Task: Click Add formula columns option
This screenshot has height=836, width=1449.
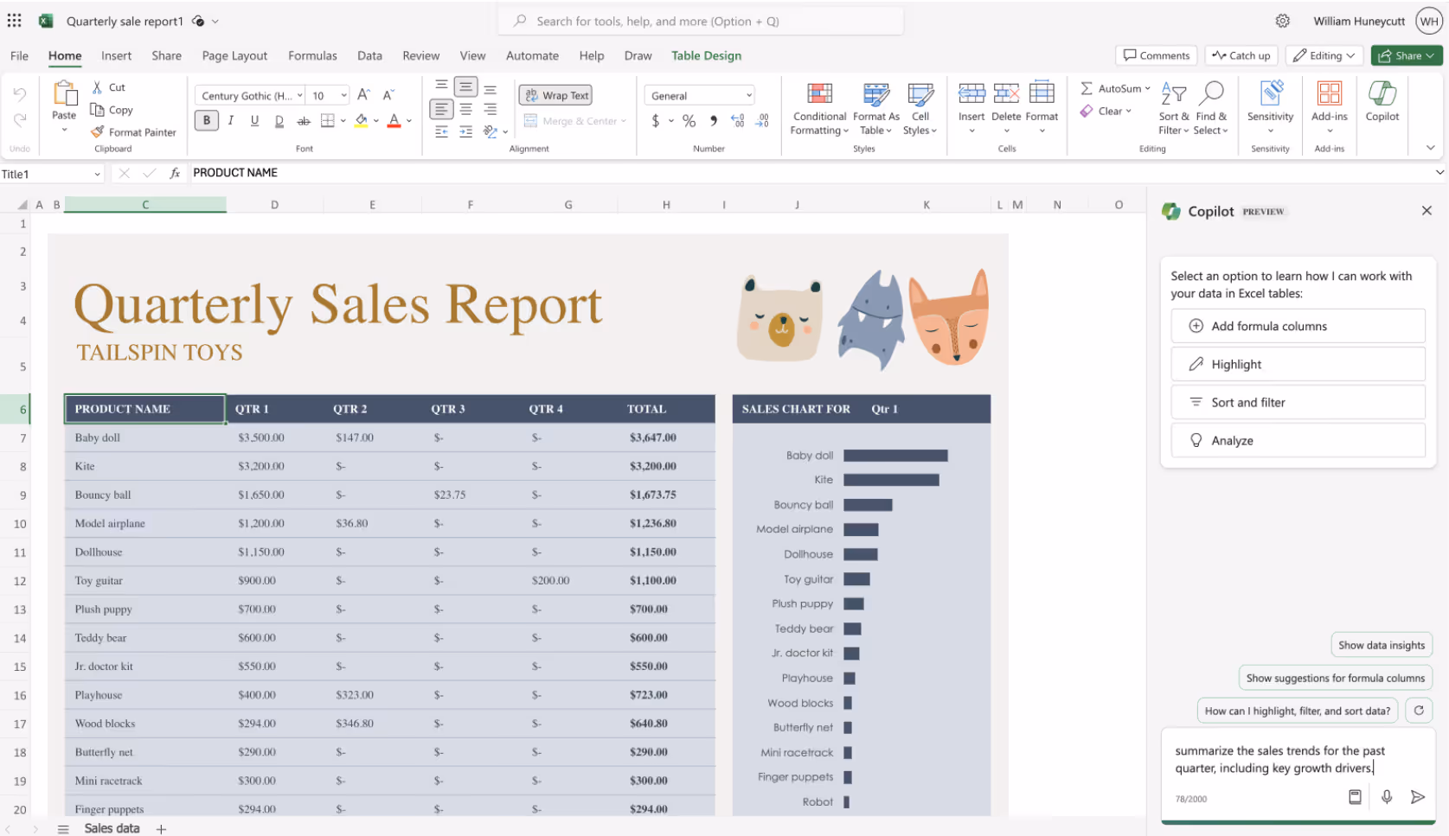Action: (x=1298, y=326)
